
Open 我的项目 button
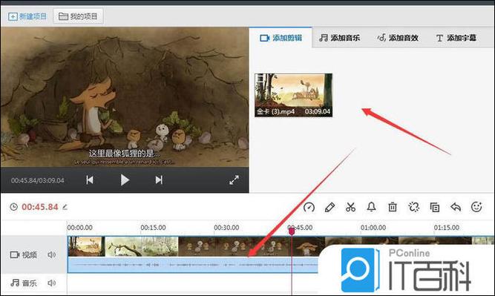[x=78, y=16]
